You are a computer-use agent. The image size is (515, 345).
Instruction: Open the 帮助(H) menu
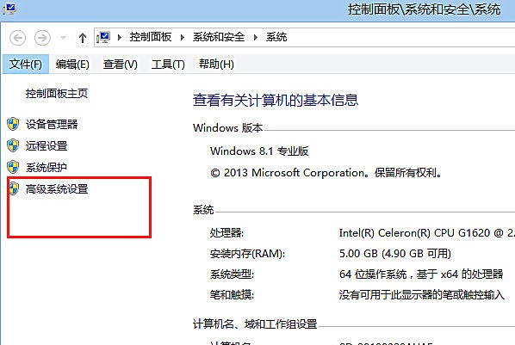(216, 64)
